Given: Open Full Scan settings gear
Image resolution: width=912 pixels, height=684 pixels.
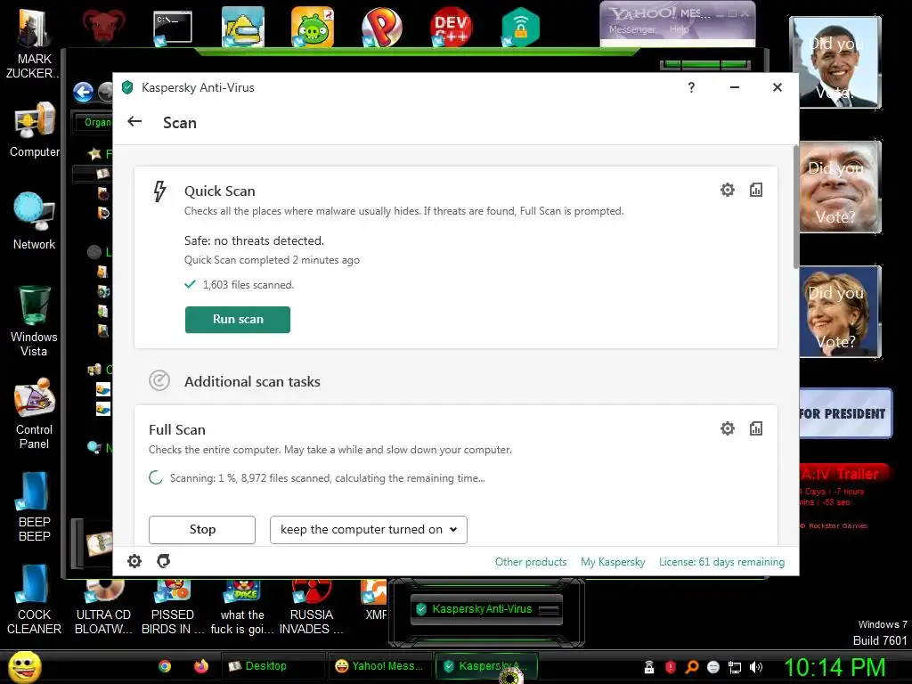Looking at the screenshot, I should [x=727, y=428].
